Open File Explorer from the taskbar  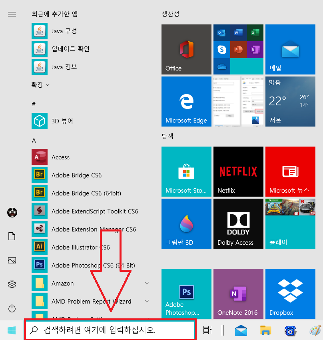[265, 330]
